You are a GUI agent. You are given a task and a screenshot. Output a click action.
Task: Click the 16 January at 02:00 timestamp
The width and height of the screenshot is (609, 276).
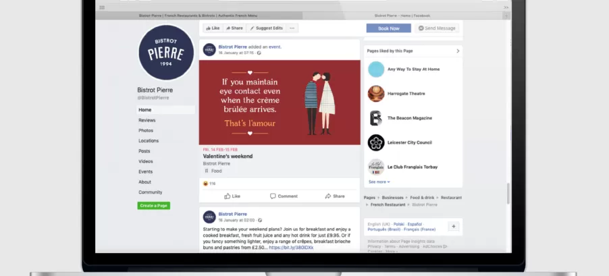point(236,220)
